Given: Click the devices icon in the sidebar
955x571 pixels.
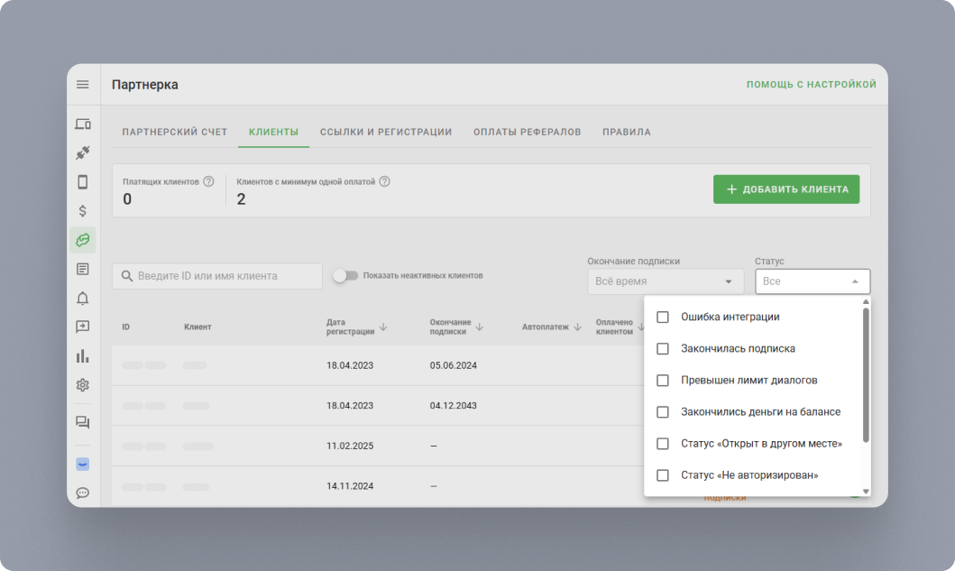Looking at the screenshot, I should click(x=83, y=124).
